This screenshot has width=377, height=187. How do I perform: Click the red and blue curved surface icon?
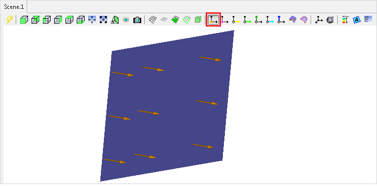(x=304, y=20)
